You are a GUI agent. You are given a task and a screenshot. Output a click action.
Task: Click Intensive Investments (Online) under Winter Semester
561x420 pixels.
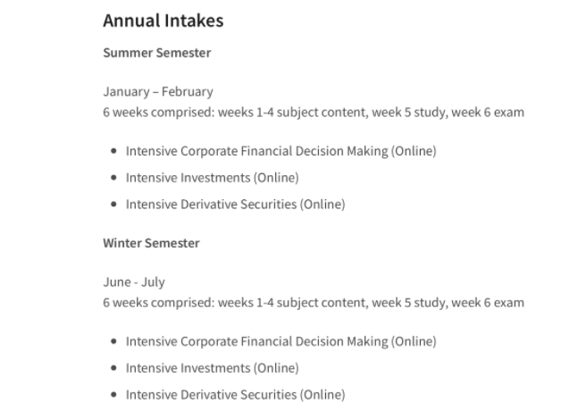coord(213,368)
